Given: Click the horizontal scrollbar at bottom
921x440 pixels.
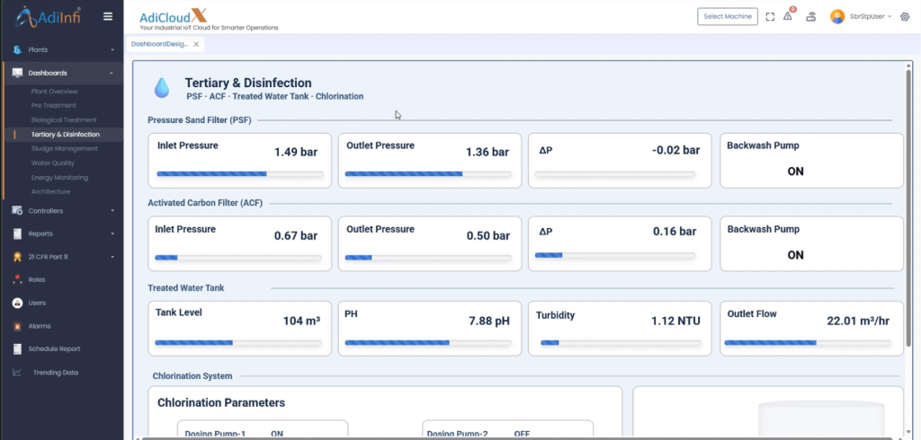Looking at the screenshot, I should (517, 437).
